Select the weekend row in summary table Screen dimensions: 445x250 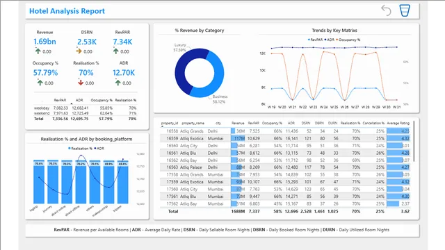pyautogui.click(x=85, y=113)
